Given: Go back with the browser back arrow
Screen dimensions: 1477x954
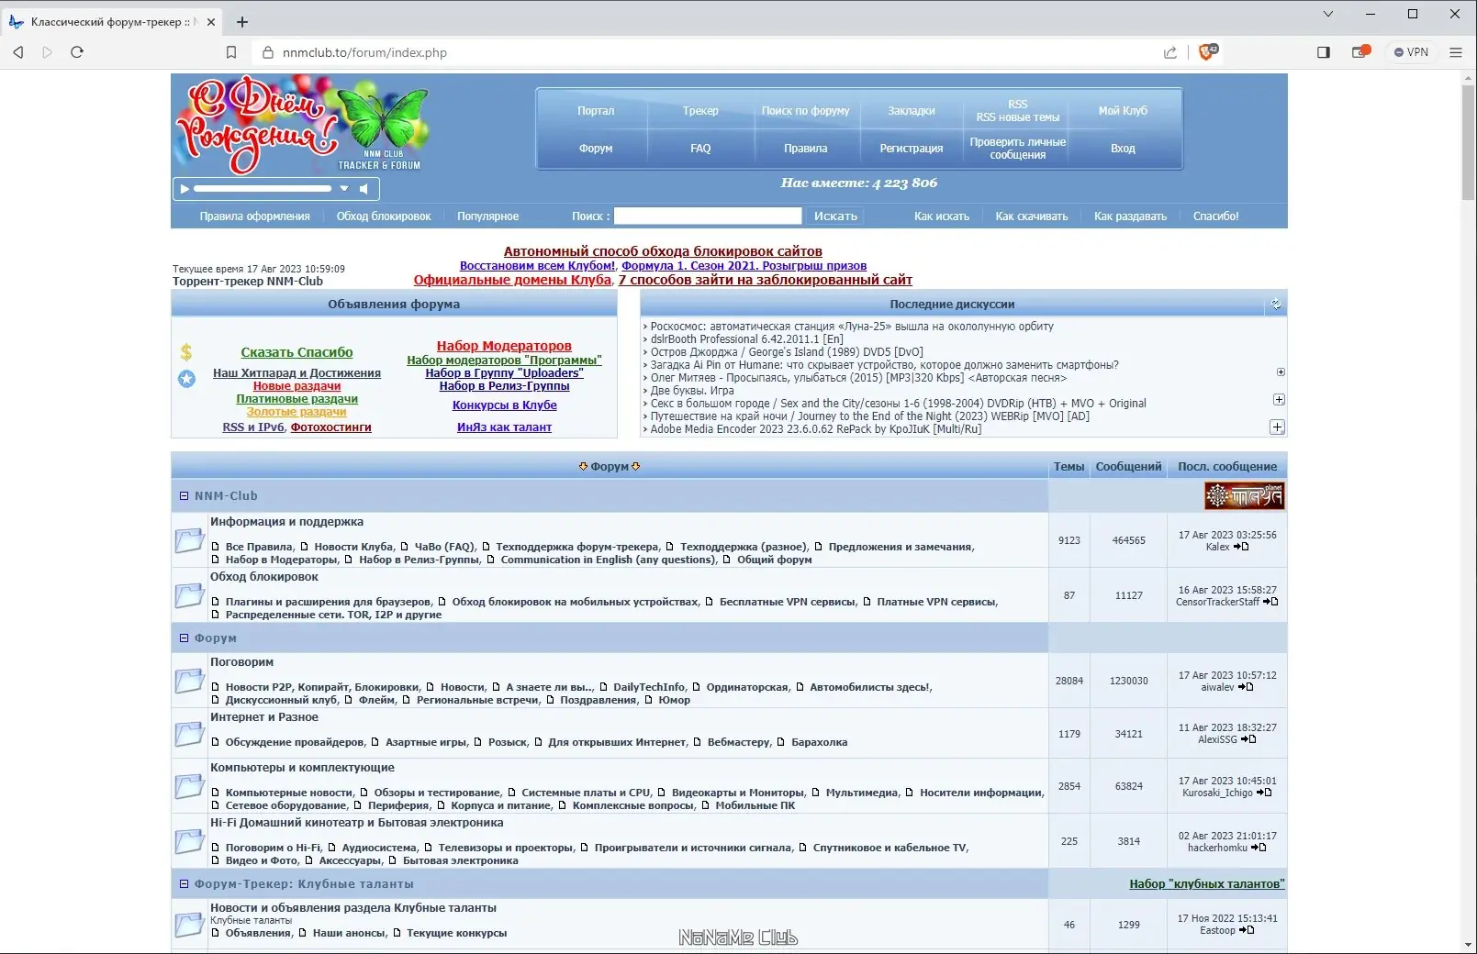Looking at the screenshot, I should (x=18, y=52).
